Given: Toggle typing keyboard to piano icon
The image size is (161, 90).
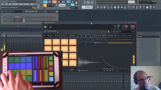Looking at the screenshot, I should pos(69,2).
